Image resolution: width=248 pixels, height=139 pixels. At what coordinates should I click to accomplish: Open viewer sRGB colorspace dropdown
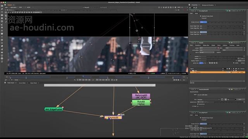(30, 7)
